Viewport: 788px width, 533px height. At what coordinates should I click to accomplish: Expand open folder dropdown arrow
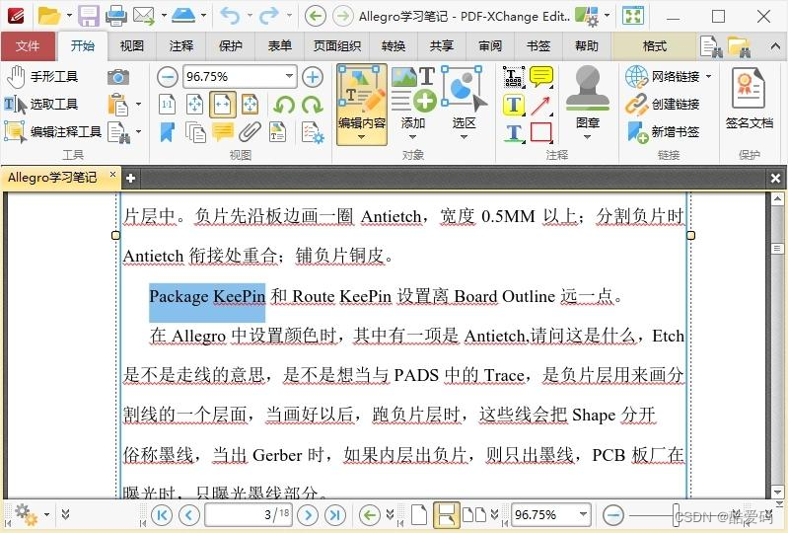coord(69,16)
